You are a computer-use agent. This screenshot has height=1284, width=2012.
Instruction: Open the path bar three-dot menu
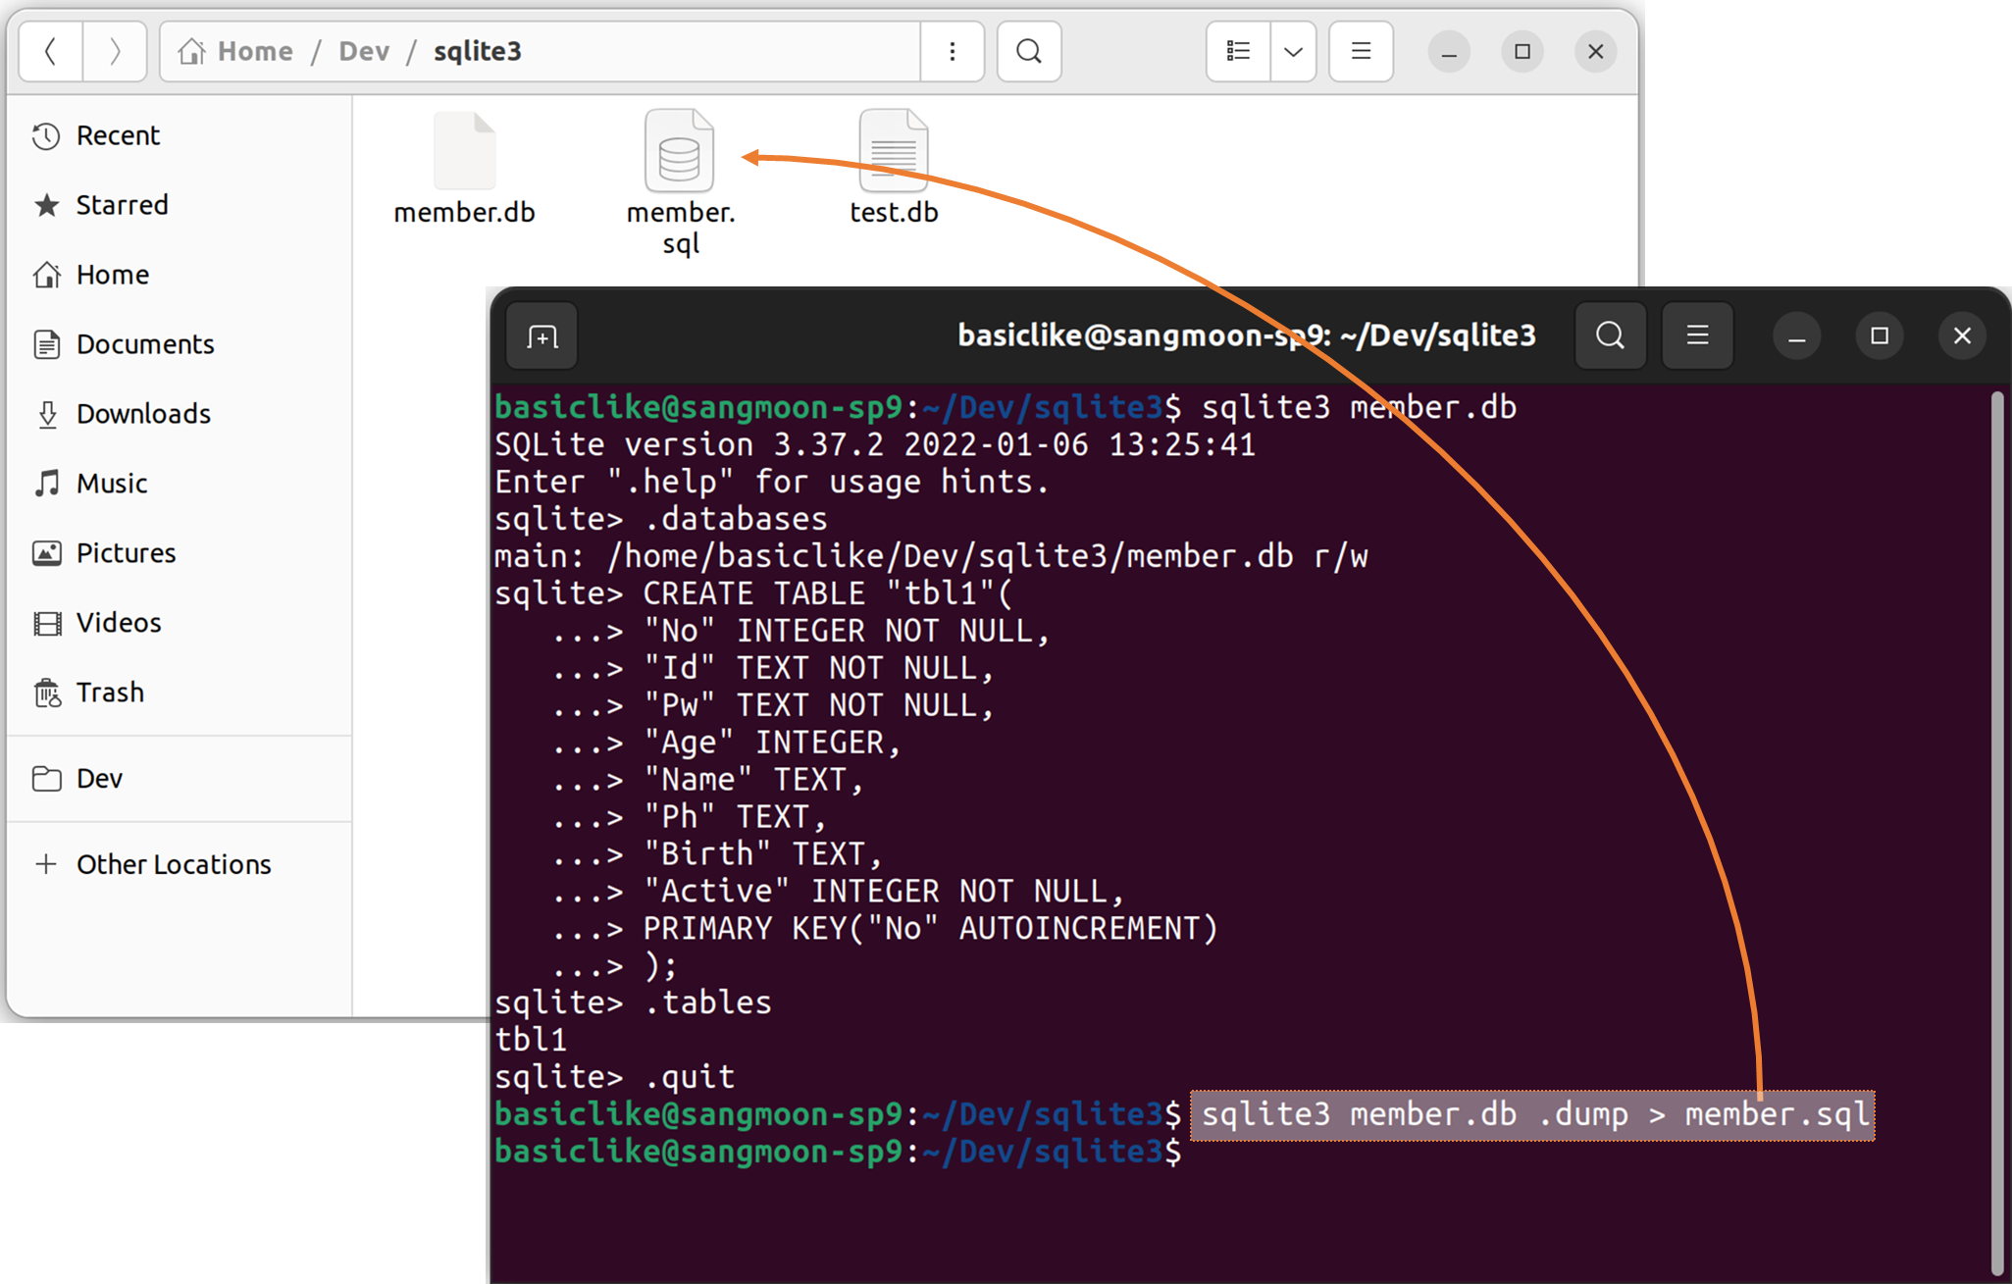click(x=952, y=51)
